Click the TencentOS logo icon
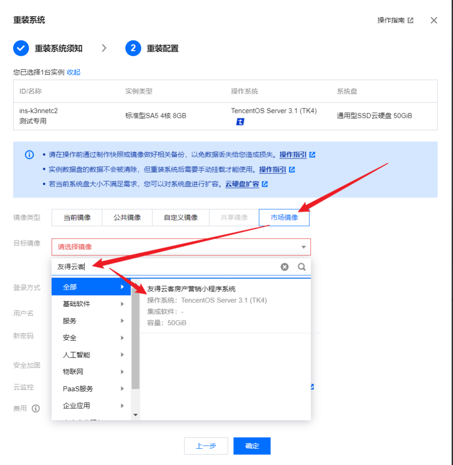Viewport: 453px width, 465px height. 240,122
